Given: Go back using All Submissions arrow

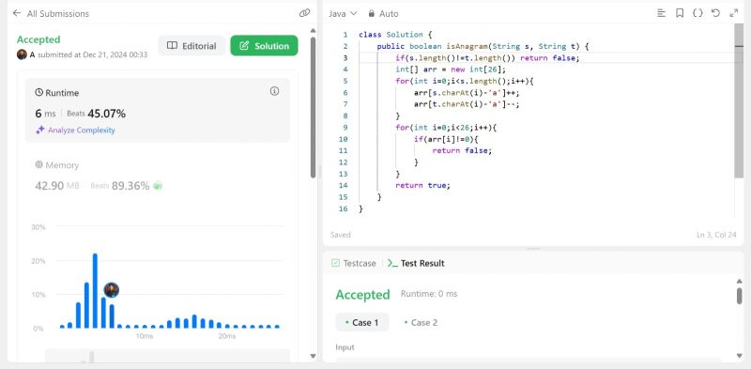Looking at the screenshot, I should coord(17,13).
